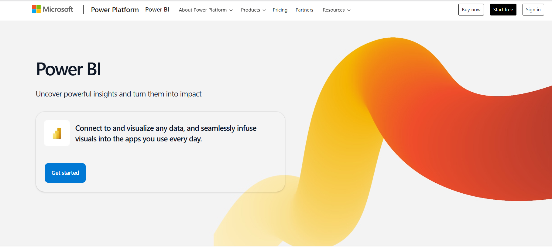The image size is (552, 247).
Task: Open the About Power Platform menu
Action: click(x=203, y=10)
